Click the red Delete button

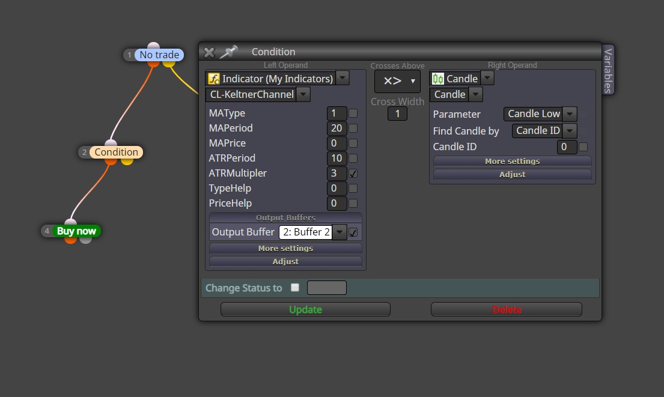point(507,309)
